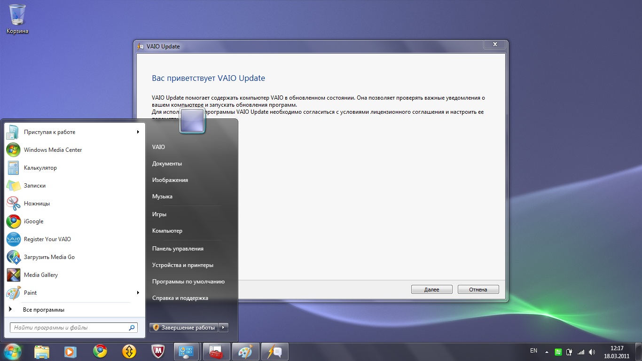
Task: Select the VAIO Update taskbar button
Action: tap(274, 352)
